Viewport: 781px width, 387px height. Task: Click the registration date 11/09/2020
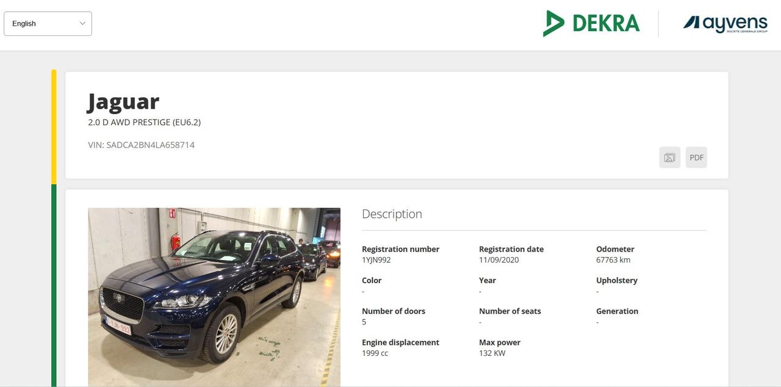tap(498, 260)
